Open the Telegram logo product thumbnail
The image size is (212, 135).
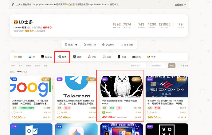pos(77,87)
